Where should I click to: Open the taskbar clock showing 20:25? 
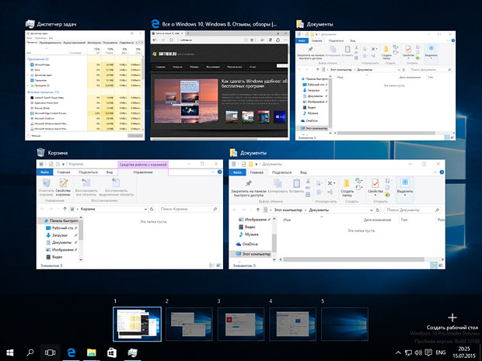464,352
